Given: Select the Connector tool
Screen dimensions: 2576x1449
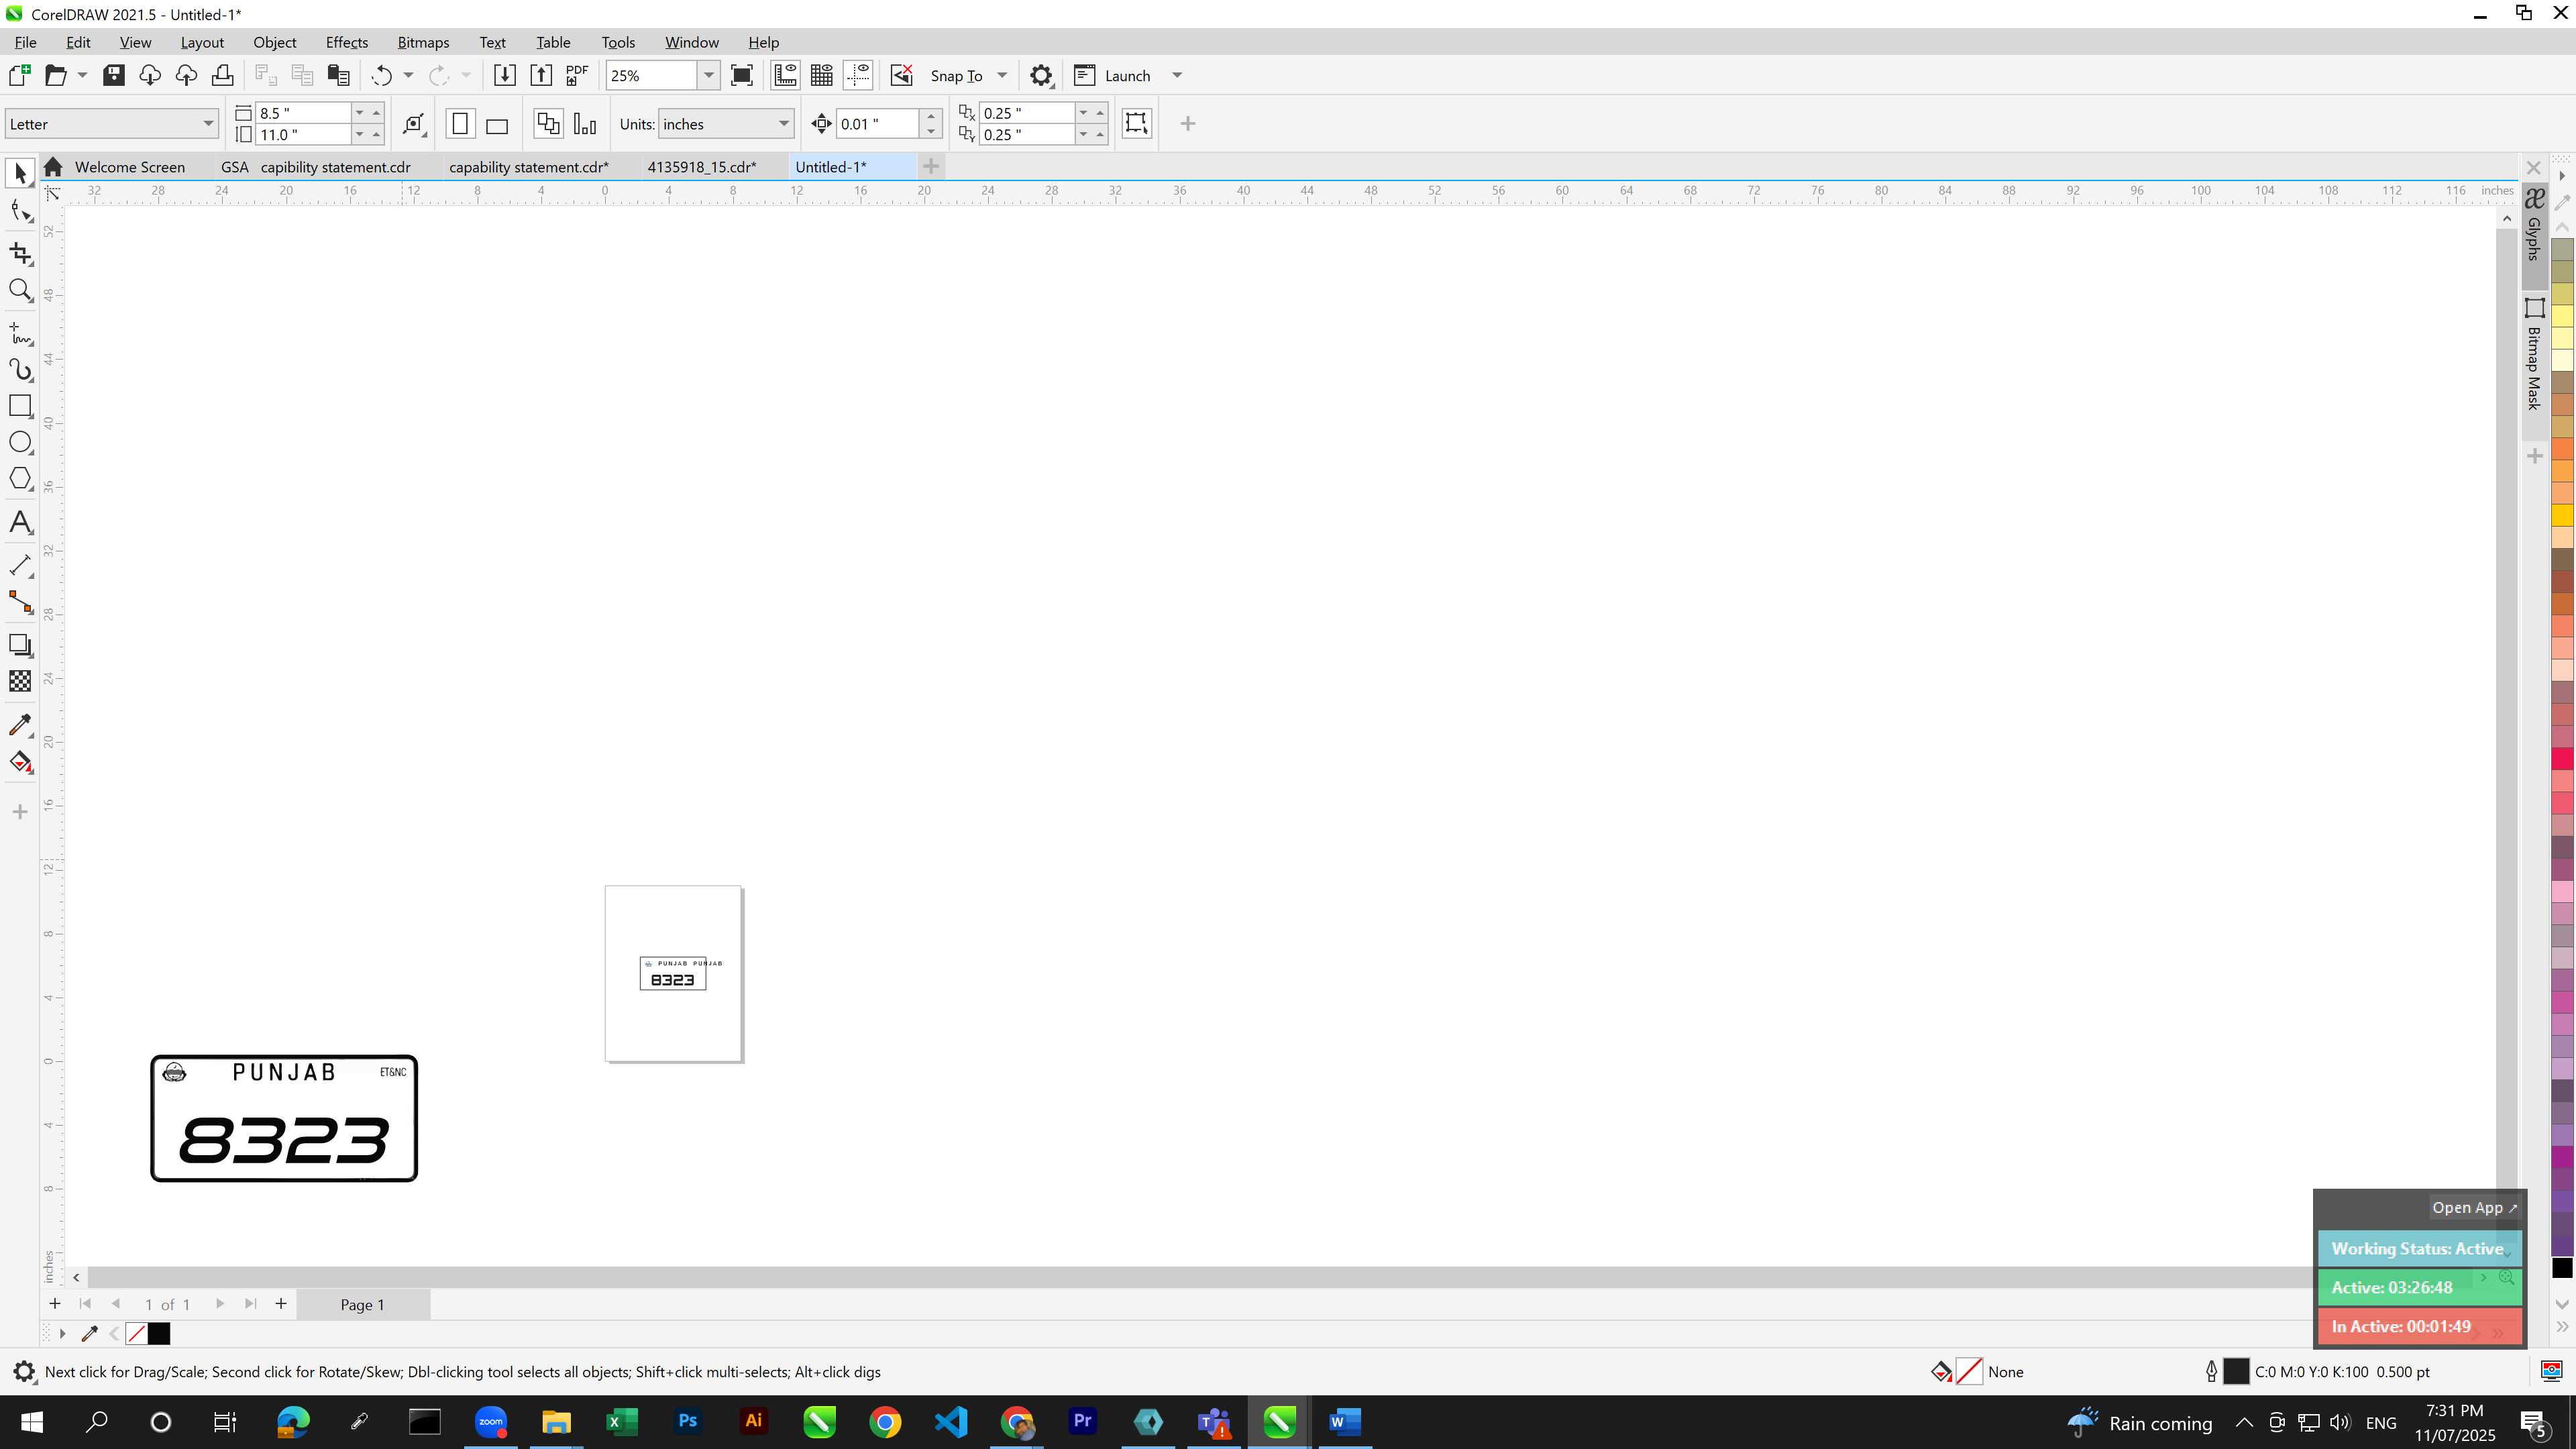Looking at the screenshot, I should pyautogui.click(x=20, y=601).
